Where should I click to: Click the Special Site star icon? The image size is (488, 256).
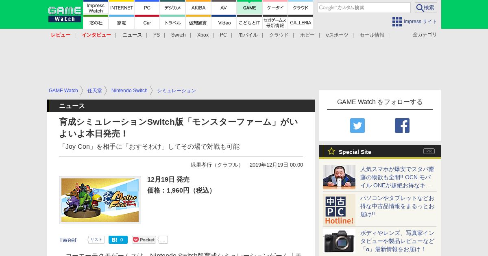pyautogui.click(x=331, y=151)
